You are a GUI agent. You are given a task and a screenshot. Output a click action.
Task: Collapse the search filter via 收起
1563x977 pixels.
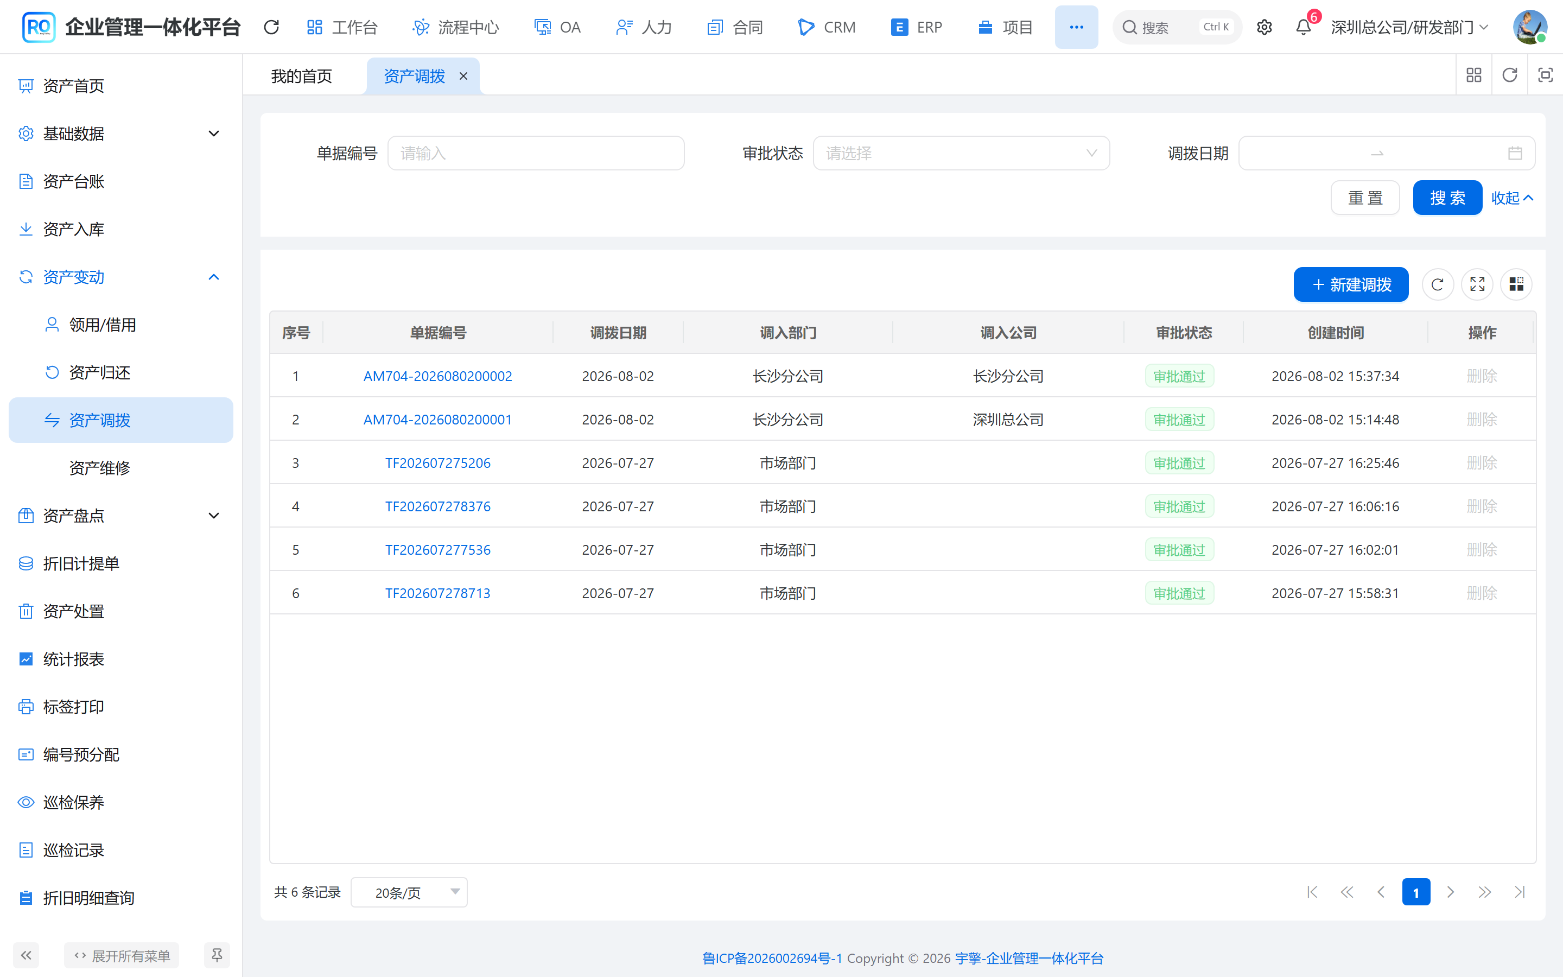point(1512,198)
